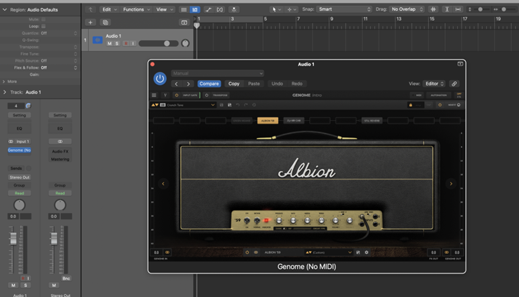This screenshot has height=297, width=519.
Task: Click the Bnc button on Stereo Out strip
Action: (x=66, y=278)
